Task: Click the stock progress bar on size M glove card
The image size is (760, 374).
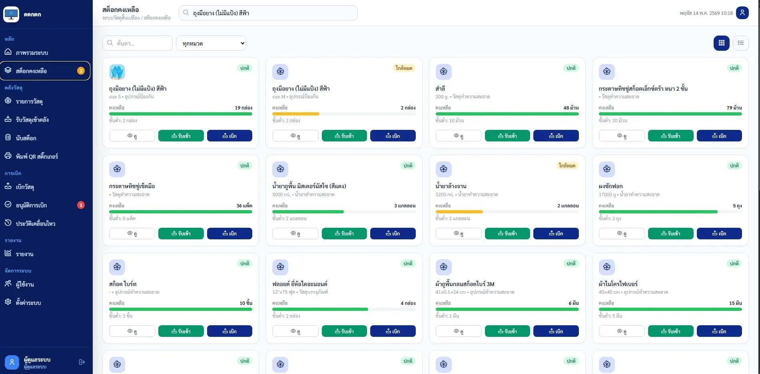Action: (344, 114)
